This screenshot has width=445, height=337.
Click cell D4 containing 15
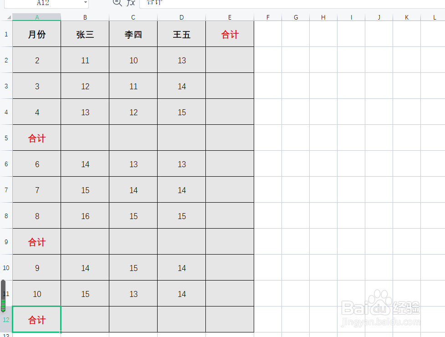click(181, 112)
